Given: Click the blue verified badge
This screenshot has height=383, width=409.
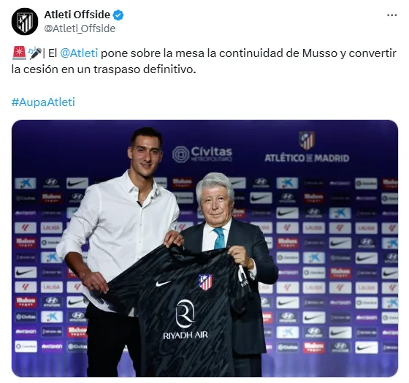Looking at the screenshot, I should [118, 15].
